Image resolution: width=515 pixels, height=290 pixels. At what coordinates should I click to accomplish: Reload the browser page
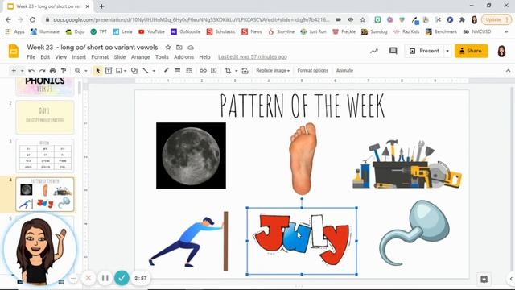click(32, 19)
